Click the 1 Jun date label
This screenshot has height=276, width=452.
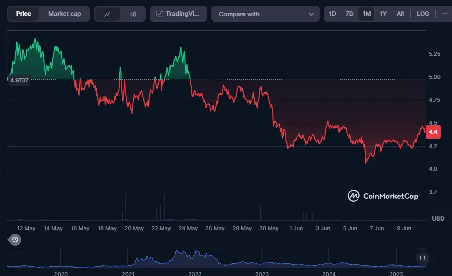[296, 228]
